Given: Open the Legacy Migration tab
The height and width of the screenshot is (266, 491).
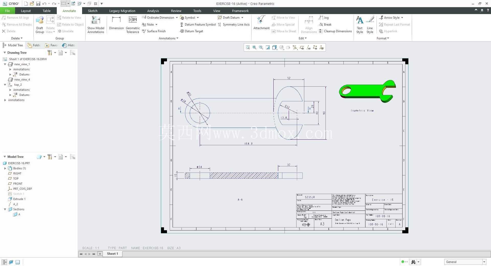Looking at the screenshot, I should (122, 11).
